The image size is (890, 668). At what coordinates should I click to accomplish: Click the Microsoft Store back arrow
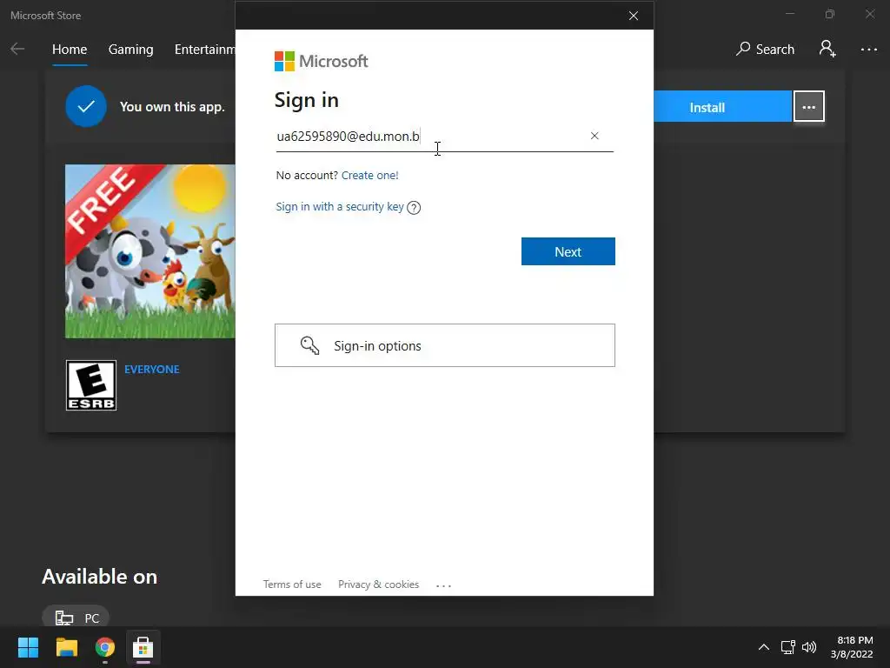pos(17,50)
